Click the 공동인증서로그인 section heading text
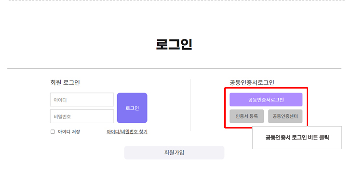The width and height of the screenshot is (352, 193). [252, 82]
